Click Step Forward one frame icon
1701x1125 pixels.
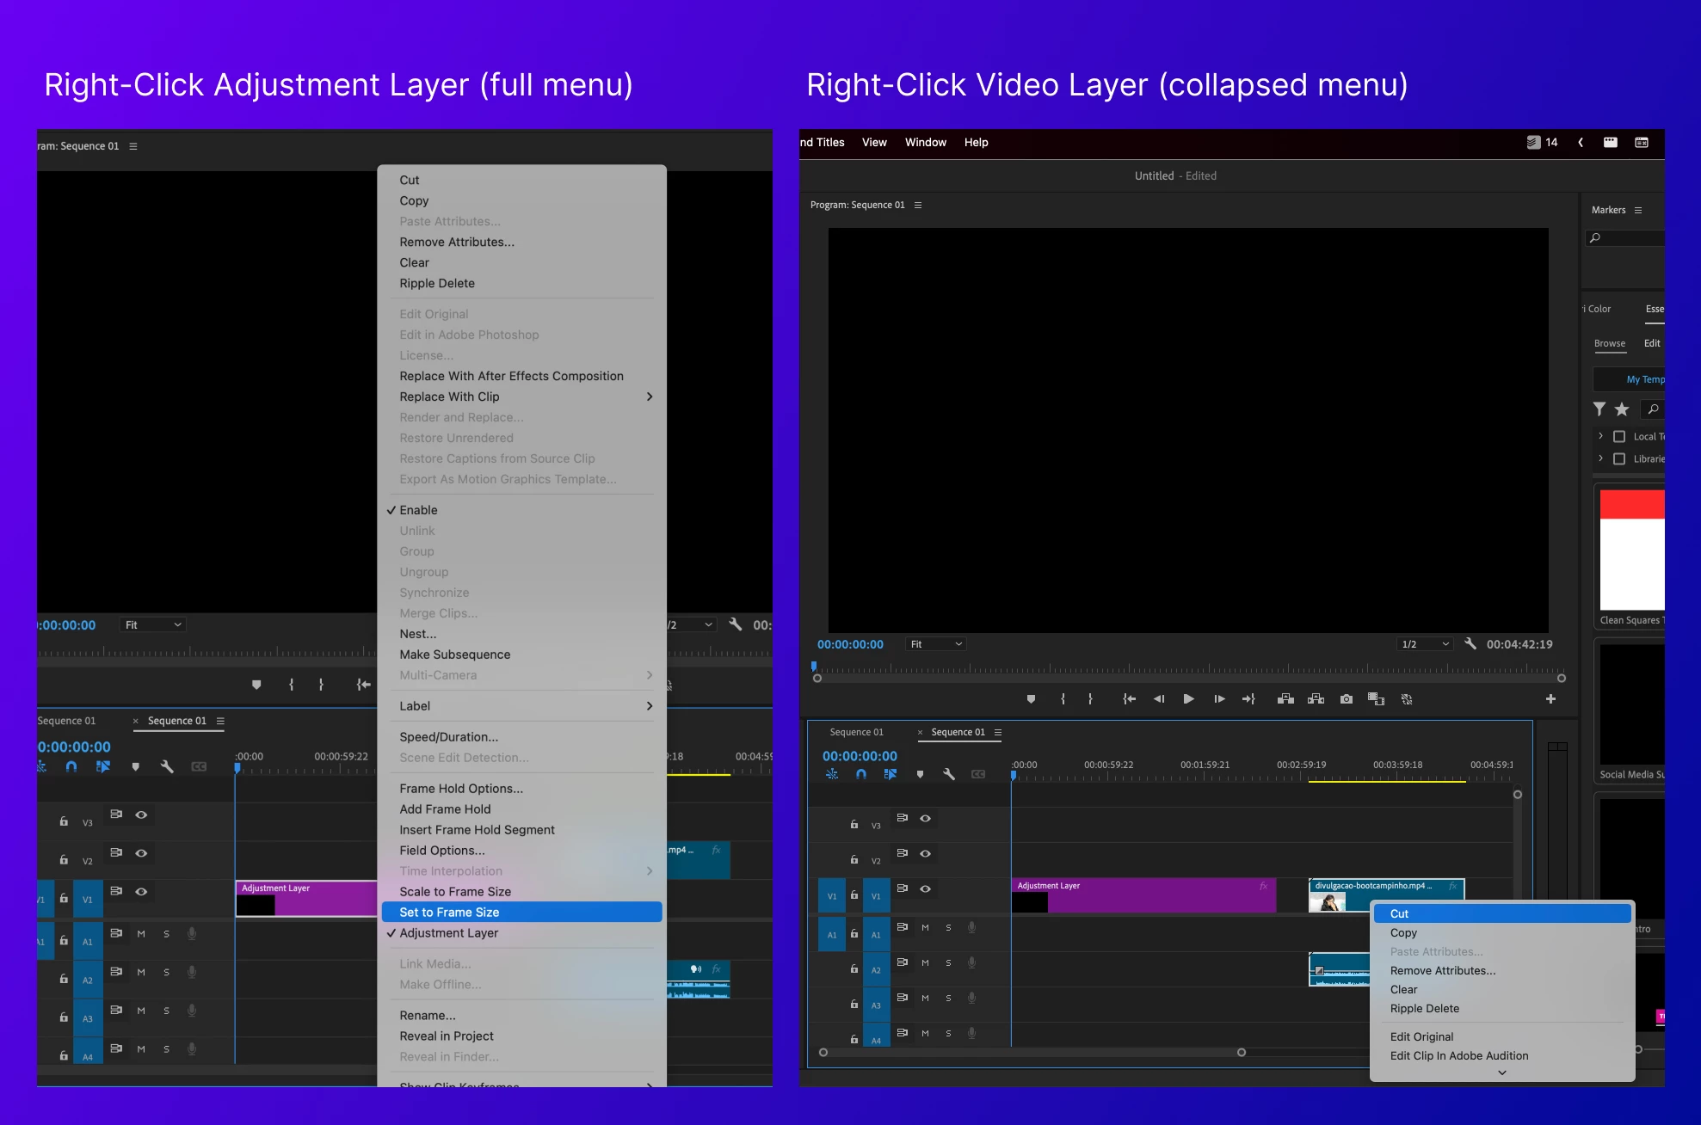[1219, 699]
